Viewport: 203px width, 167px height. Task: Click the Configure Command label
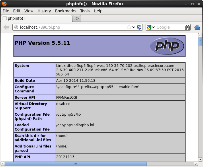click(24, 89)
